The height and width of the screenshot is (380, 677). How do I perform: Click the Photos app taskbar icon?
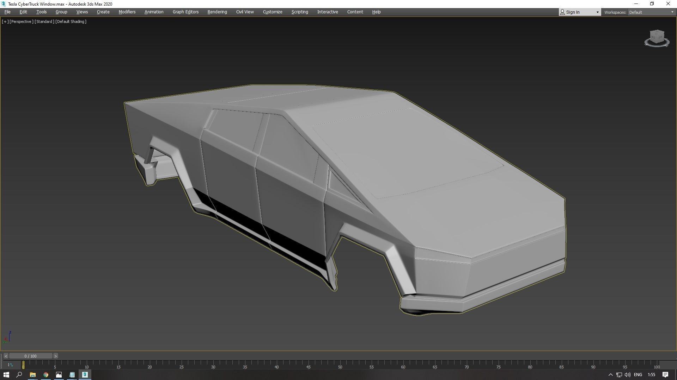click(x=59, y=375)
